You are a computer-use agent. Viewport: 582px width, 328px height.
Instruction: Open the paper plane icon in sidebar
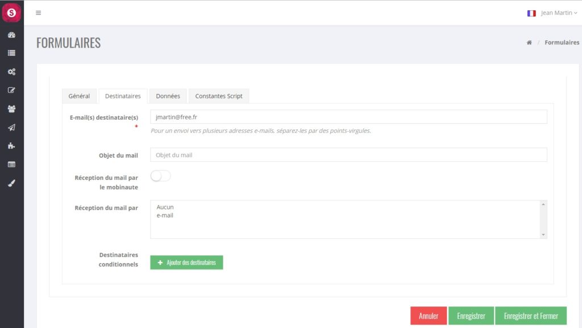click(11, 128)
